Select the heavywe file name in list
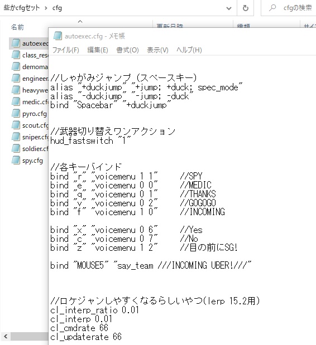This screenshot has height=345, width=316. (x=35, y=90)
